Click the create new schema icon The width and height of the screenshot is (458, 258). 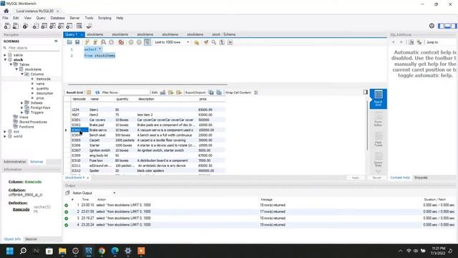[36, 26]
